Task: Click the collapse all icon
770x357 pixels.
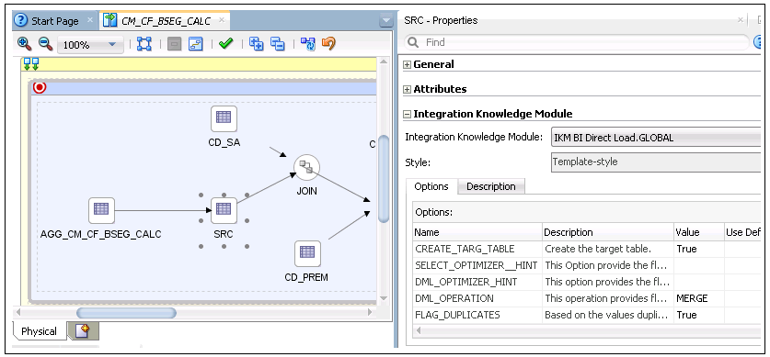Action: (x=278, y=44)
